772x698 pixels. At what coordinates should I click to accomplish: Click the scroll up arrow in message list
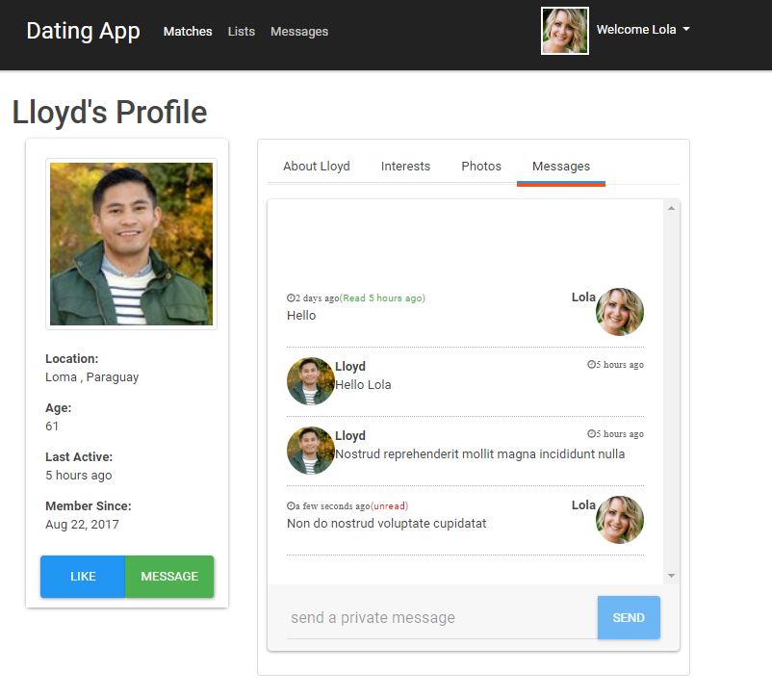point(671,208)
